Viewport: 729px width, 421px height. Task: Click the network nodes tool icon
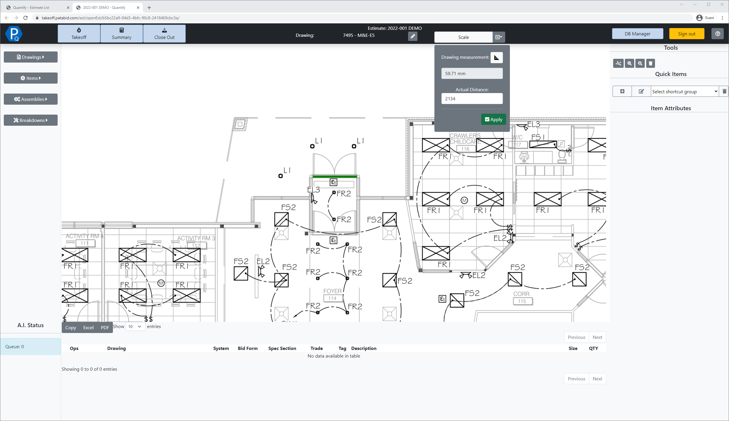click(618, 63)
